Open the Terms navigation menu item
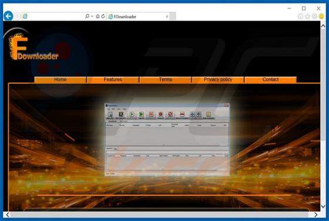Screen dimensions: 329x221 click(x=166, y=79)
